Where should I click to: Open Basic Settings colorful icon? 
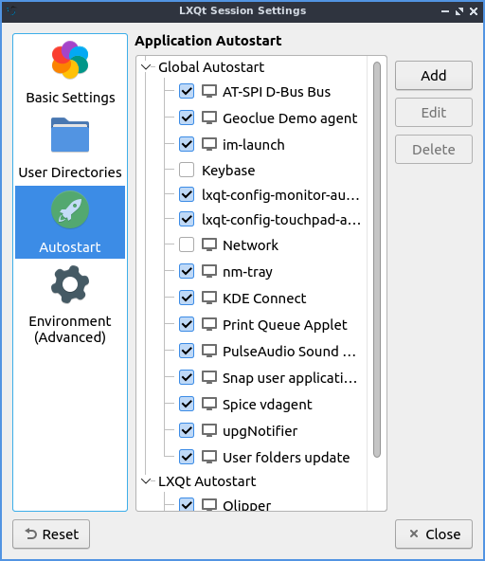pos(70,60)
